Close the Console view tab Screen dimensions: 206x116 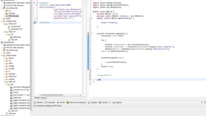[x=110, y=102]
